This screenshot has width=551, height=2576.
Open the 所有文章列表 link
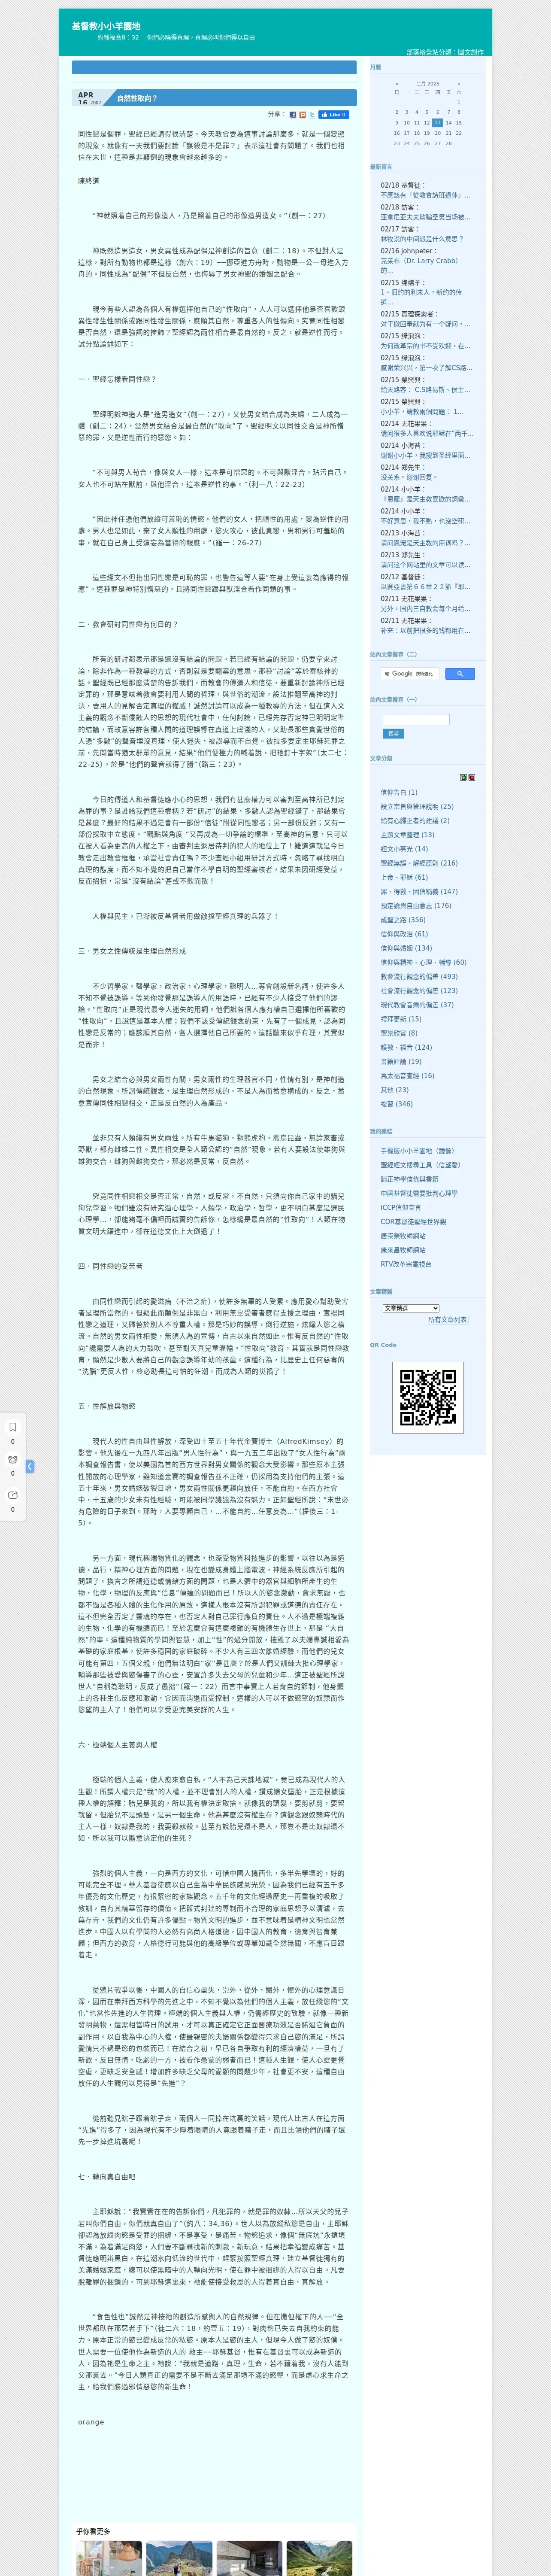[x=447, y=1320]
